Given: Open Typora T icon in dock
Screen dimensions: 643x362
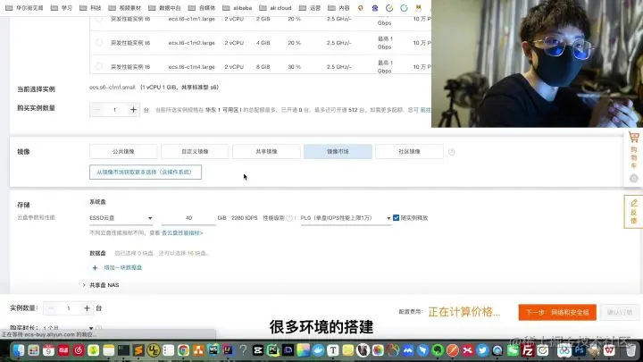Looking at the screenshot, I should point(333,350).
